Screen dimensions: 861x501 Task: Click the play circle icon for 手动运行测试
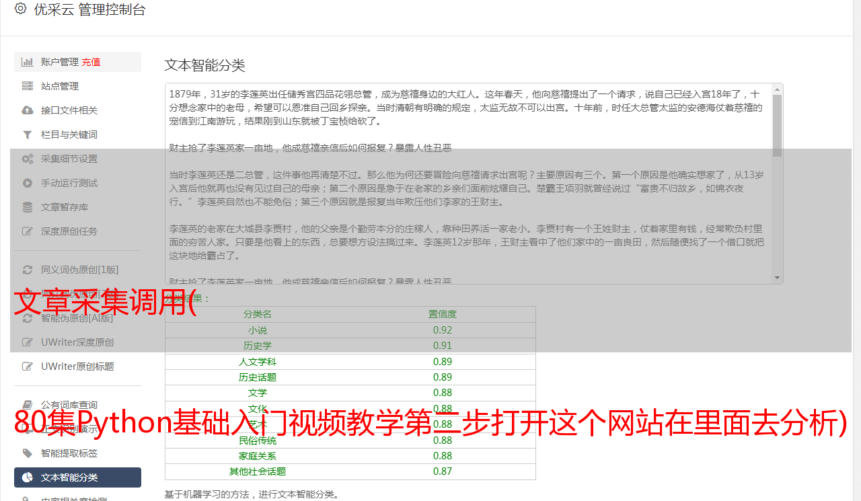[x=28, y=183]
